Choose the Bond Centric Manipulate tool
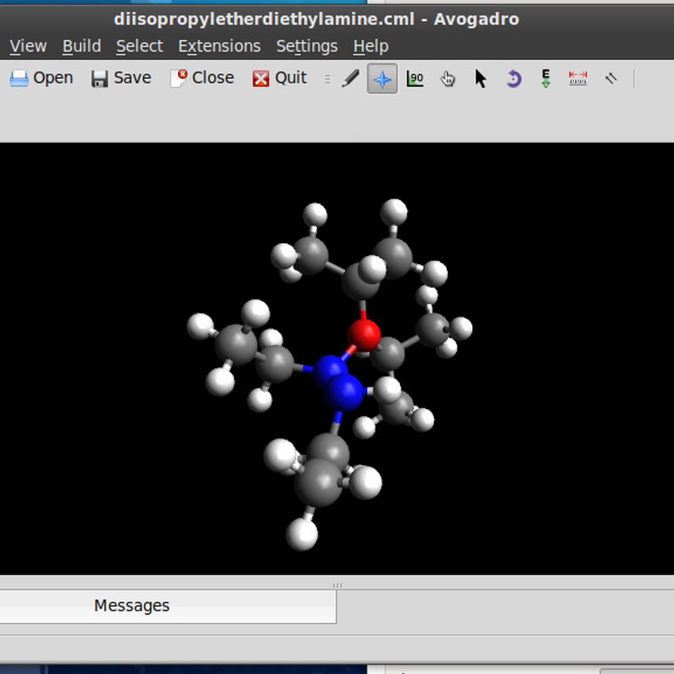This screenshot has width=674, height=674. pyautogui.click(x=415, y=78)
